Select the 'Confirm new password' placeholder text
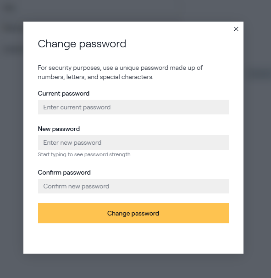Screen dimensions: 271x278 [76, 186]
